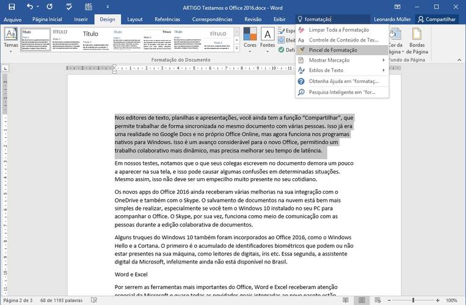Open the Referências tab

pyautogui.click(x=167, y=20)
